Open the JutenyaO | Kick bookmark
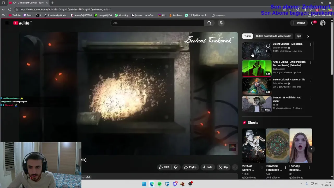334x188 pixels. tap(103, 15)
